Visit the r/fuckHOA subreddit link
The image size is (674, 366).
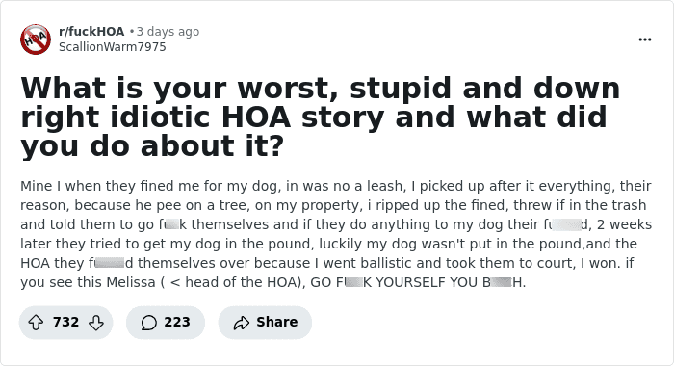(x=91, y=32)
